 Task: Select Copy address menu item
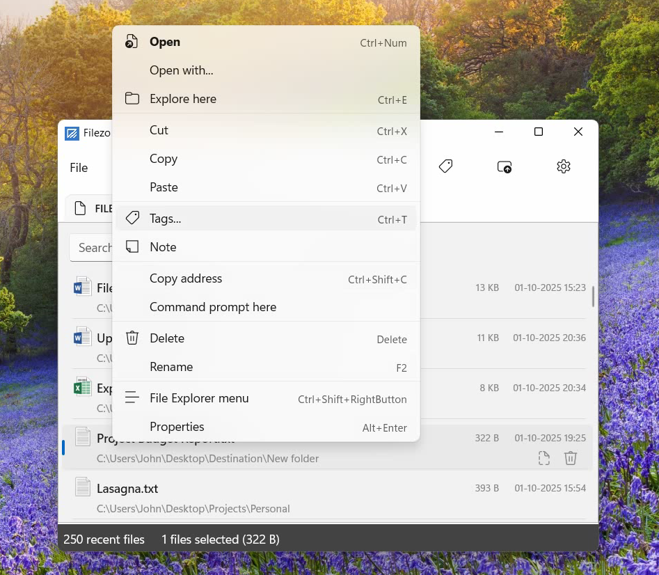186,278
